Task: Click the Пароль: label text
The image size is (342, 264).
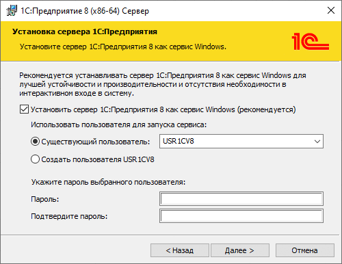Action: [45, 199]
